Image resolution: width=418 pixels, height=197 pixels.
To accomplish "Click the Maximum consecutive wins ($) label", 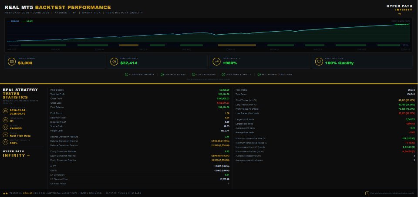I will (x=250, y=138).
